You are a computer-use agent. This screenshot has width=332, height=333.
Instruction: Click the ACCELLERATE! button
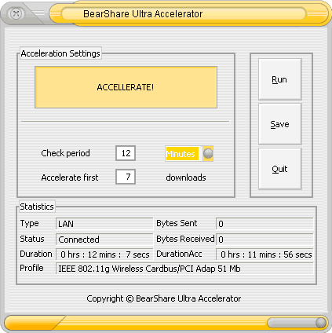click(126, 87)
